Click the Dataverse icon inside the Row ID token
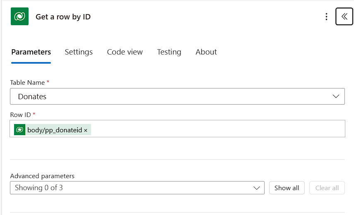Screen dimensions: 354x215 pyautogui.click(x=19, y=130)
